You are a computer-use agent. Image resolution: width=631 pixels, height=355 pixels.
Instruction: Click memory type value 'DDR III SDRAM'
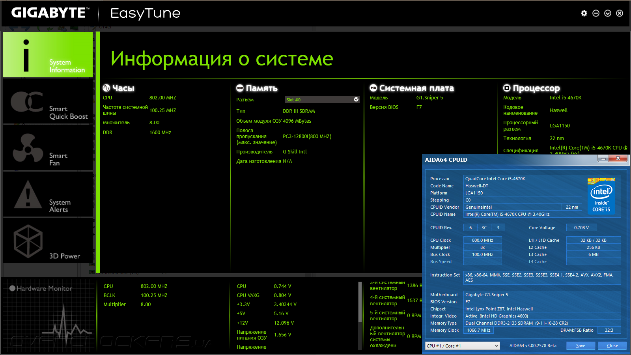pos(299,111)
